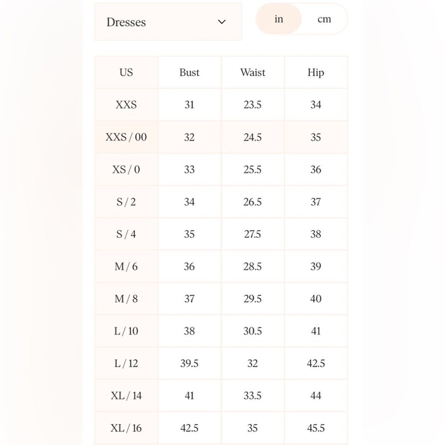Click the Waist column header
445x445 pixels.
point(253,73)
